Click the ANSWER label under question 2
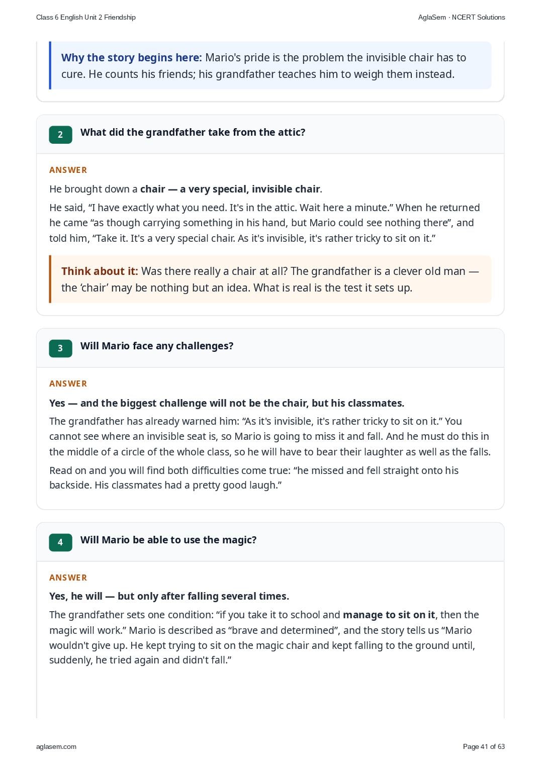541x765 pixels. coord(68,170)
